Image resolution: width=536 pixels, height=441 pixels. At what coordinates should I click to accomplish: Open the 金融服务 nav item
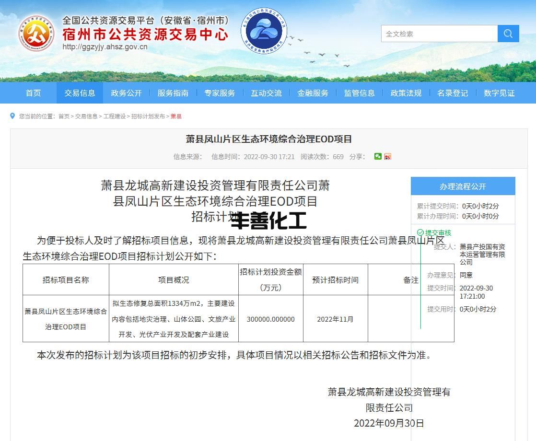[x=313, y=93]
